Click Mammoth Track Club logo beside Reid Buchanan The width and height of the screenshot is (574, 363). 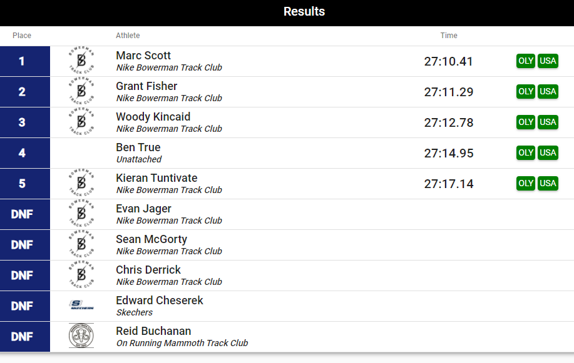point(81,336)
